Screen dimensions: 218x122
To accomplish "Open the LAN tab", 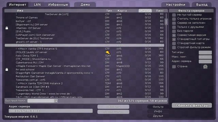I will pyautogui.click(x=37, y=5).
